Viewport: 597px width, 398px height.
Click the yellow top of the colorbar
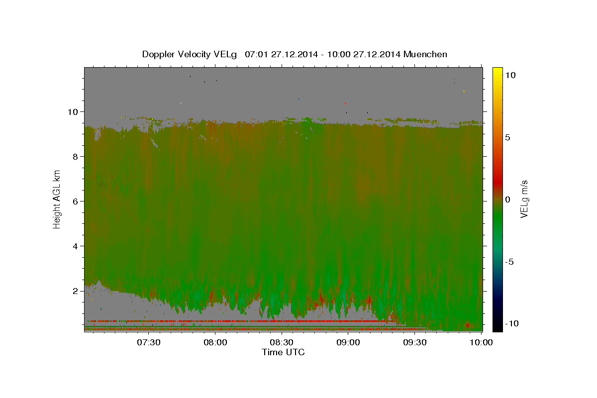click(497, 71)
